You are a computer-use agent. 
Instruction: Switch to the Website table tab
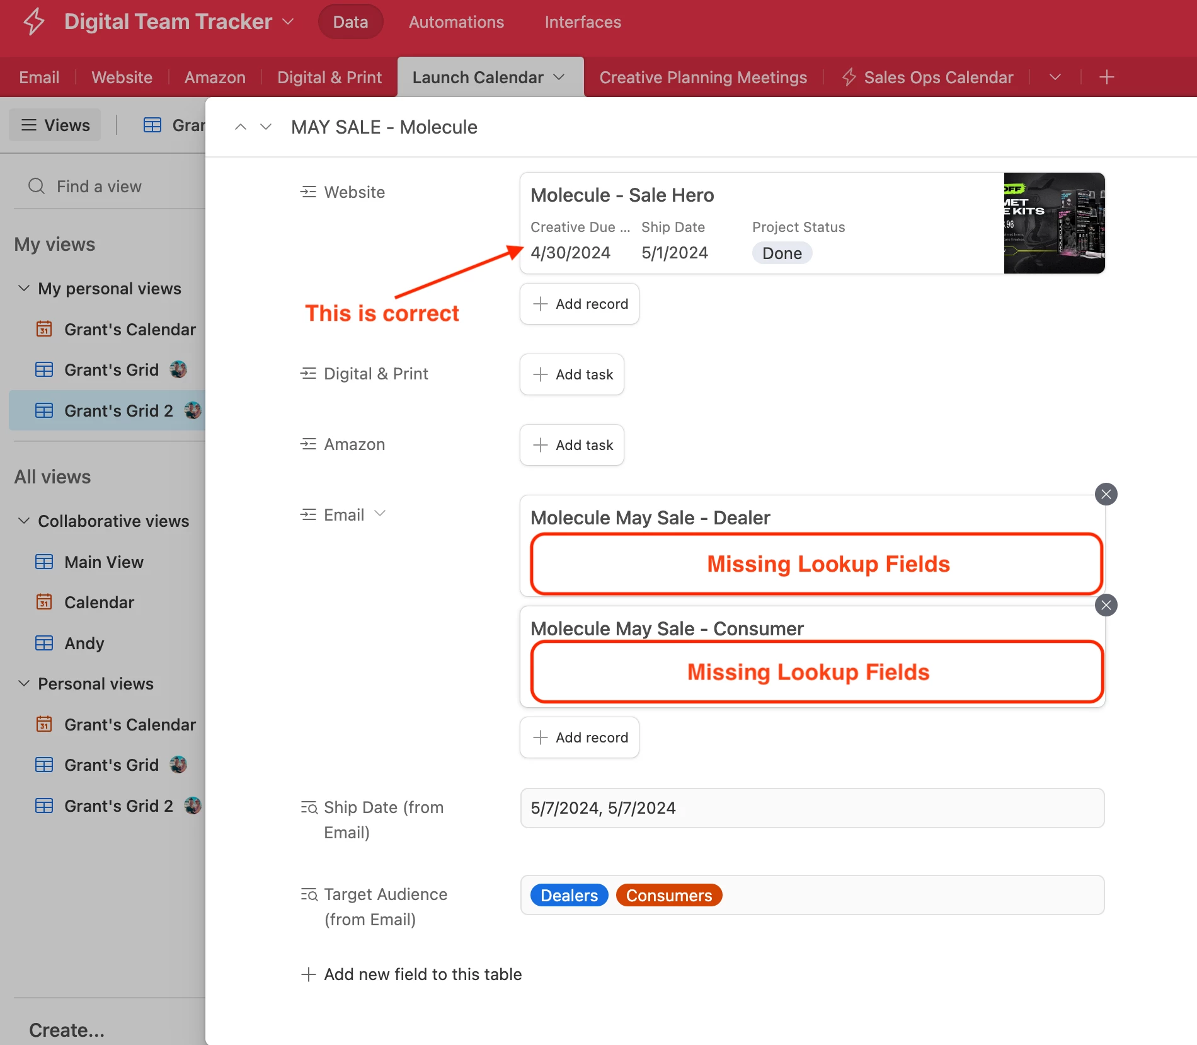point(122,77)
